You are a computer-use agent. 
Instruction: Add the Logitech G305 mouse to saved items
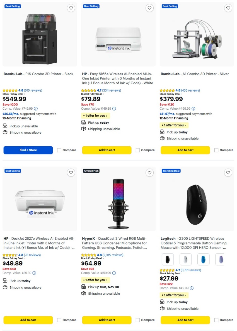(x=228, y=173)
